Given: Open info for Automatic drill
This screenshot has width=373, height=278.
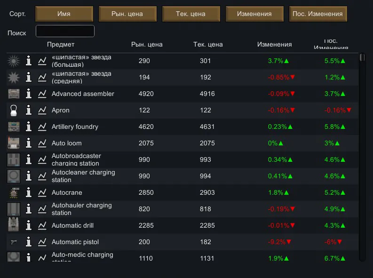Looking at the screenshot, I should coord(29,225).
